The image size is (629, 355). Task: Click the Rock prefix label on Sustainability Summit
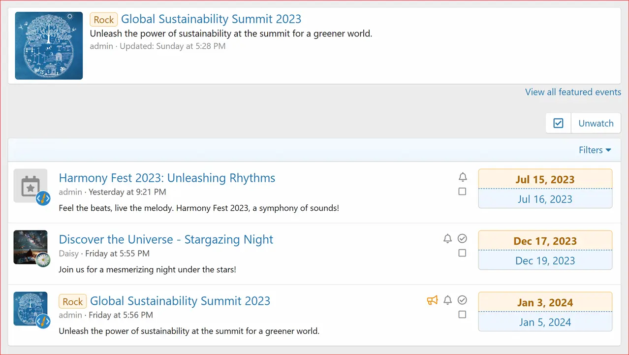click(x=72, y=300)
